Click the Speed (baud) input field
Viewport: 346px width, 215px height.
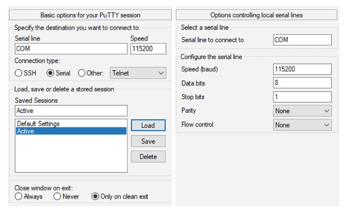point(302,69)
